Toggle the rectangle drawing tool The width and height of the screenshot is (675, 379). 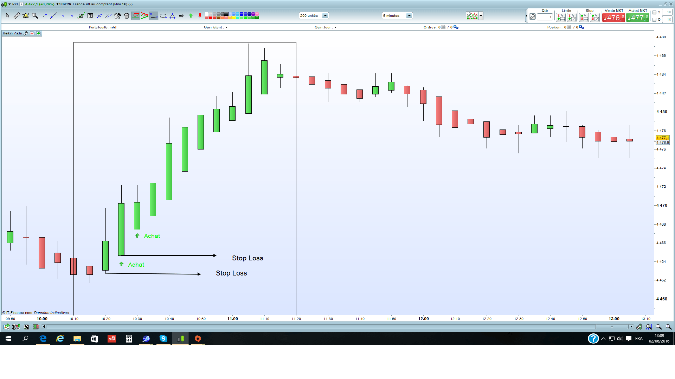[x=154, y=16]
